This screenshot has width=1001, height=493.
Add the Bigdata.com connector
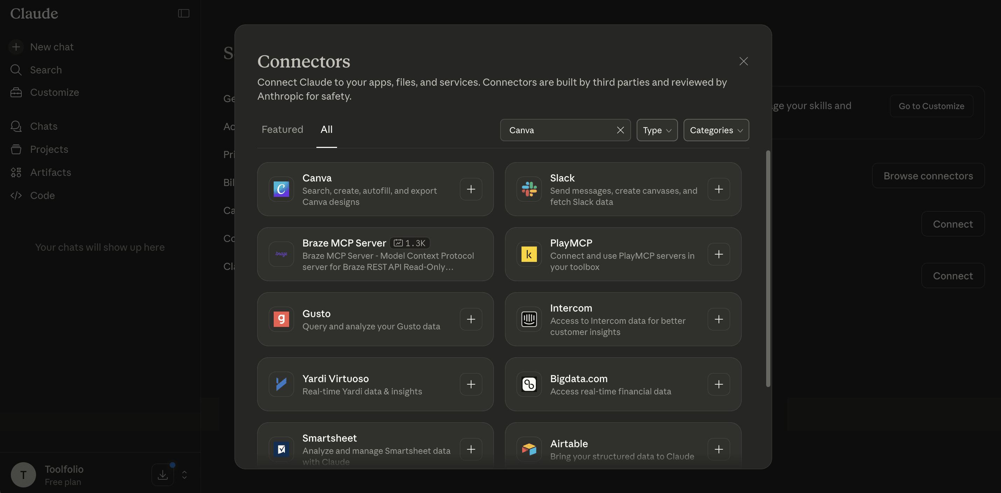718,384
